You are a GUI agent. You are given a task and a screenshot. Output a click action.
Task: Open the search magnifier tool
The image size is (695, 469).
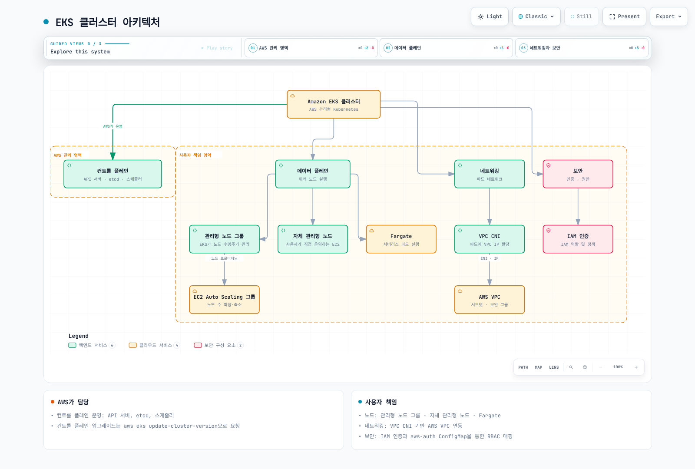pos(571,367)
